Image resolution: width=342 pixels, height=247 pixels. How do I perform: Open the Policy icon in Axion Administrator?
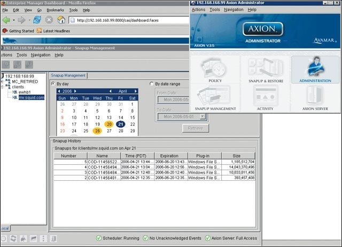tap(215, 70)
